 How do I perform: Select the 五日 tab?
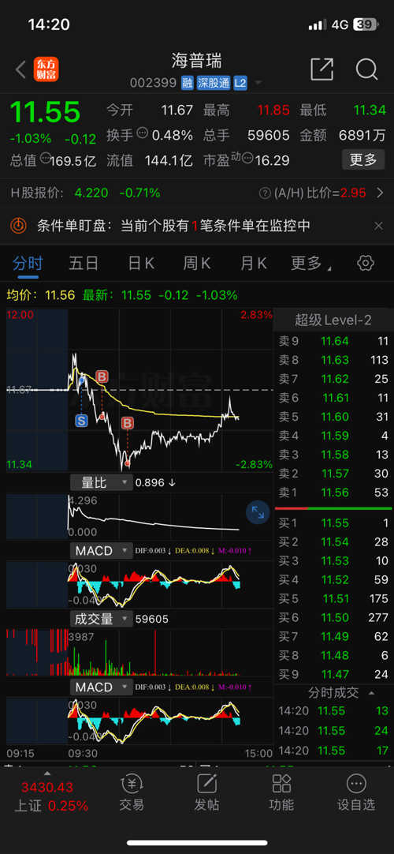[84, 264]
